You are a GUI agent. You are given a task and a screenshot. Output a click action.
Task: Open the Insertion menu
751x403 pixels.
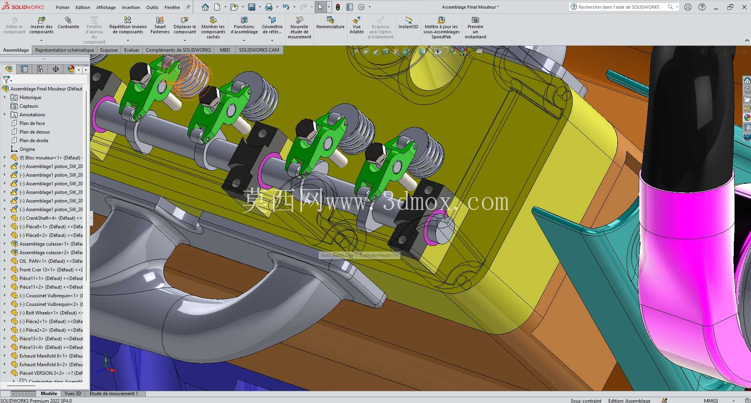[x=131, y=7]
